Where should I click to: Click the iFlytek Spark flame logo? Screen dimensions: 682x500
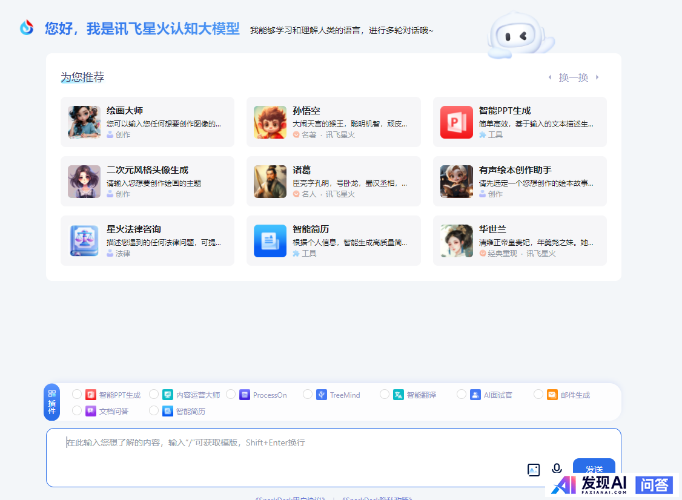tap(27, 28)
